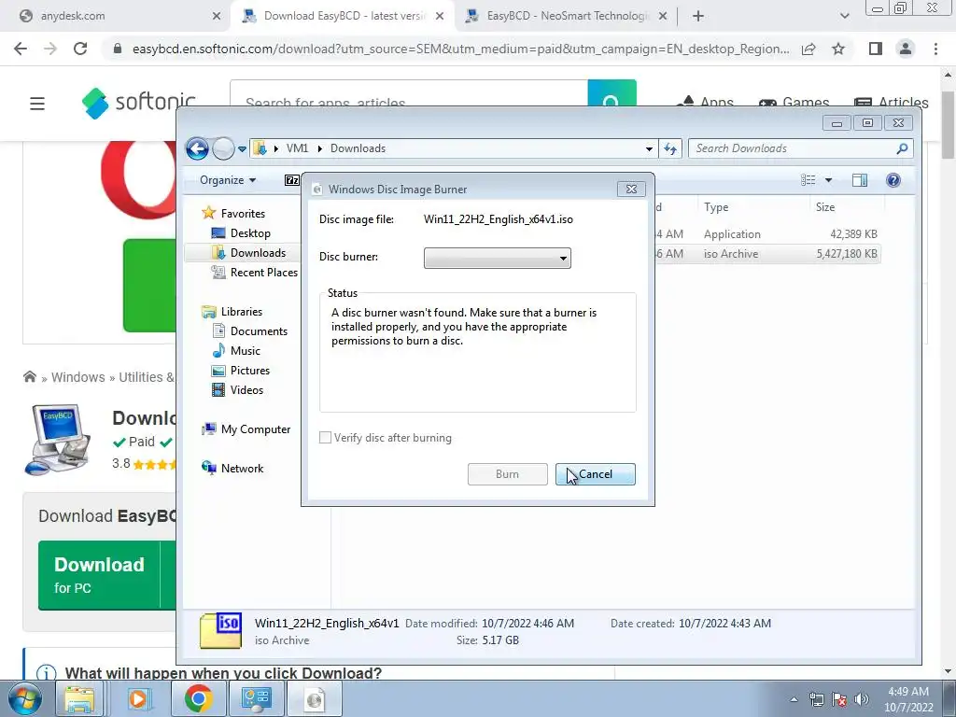
Task: Open Chrome profile icon
Action: pyautogui.click(x=906, y=49)
